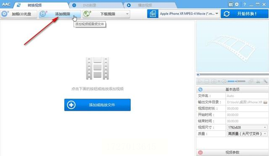Click the snapshot camera icon
Screen dimensions: 269x156
(x=214, y=81)
